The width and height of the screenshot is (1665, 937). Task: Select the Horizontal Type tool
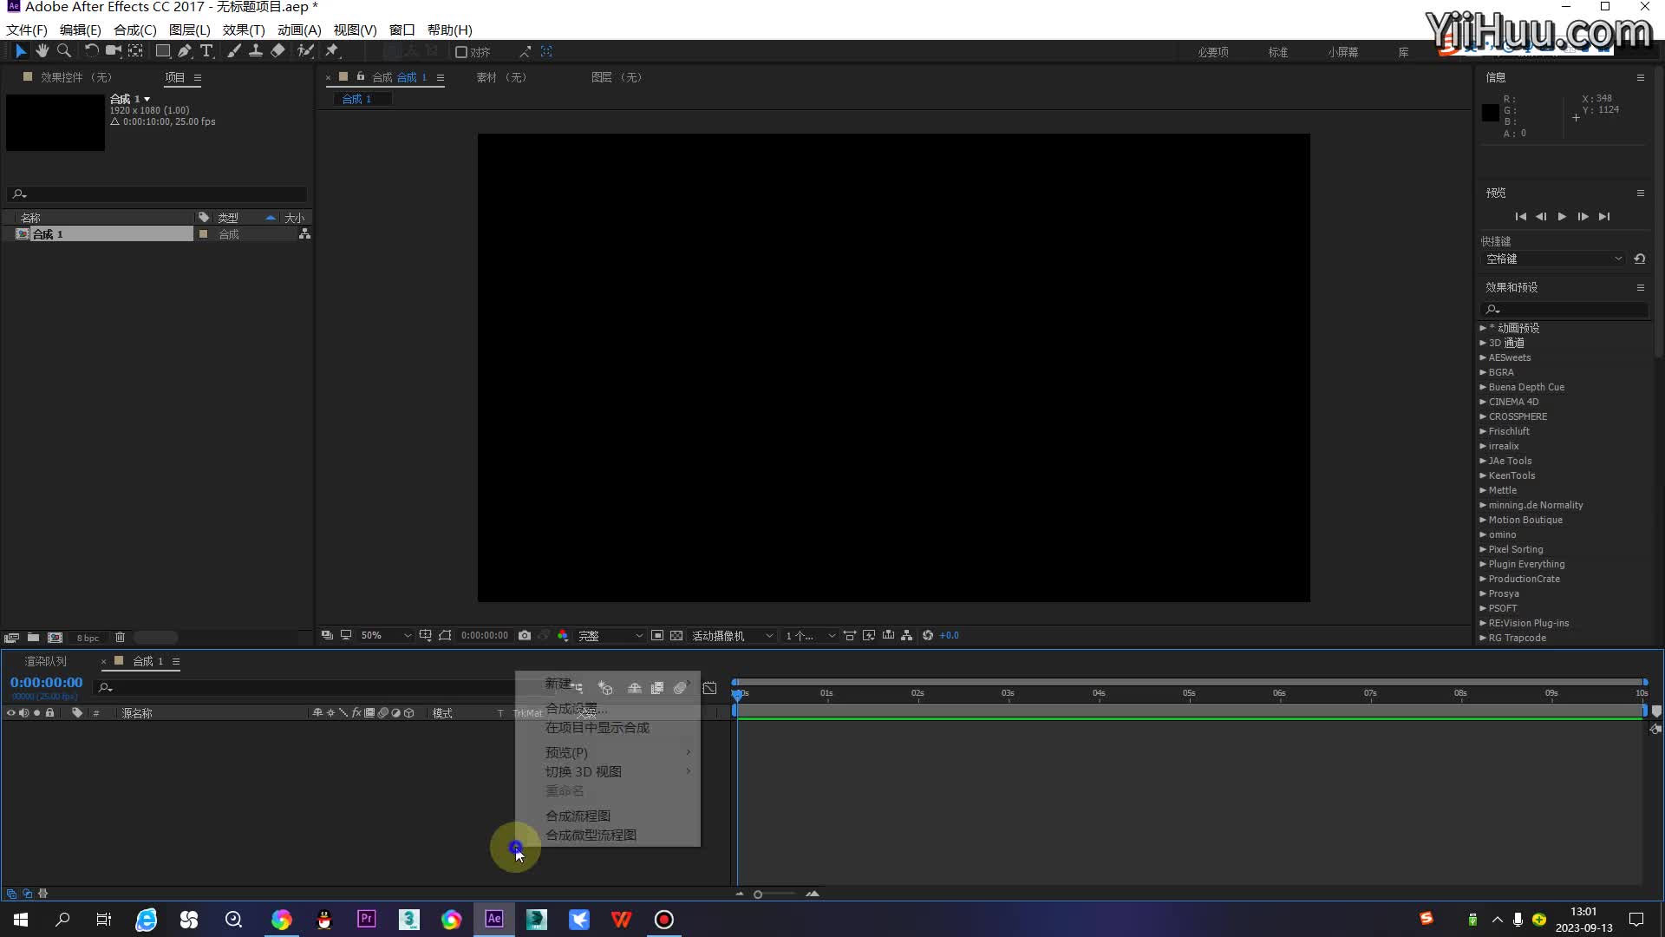206,51
